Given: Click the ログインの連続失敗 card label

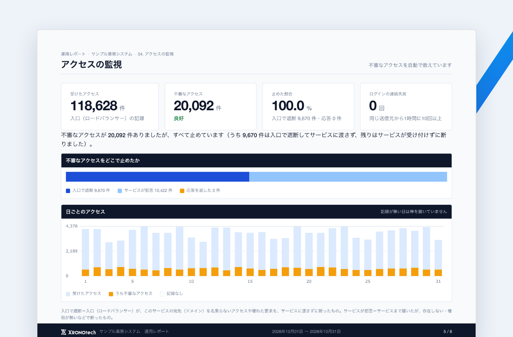Looking at the screenshot, I should click(388, 94).
